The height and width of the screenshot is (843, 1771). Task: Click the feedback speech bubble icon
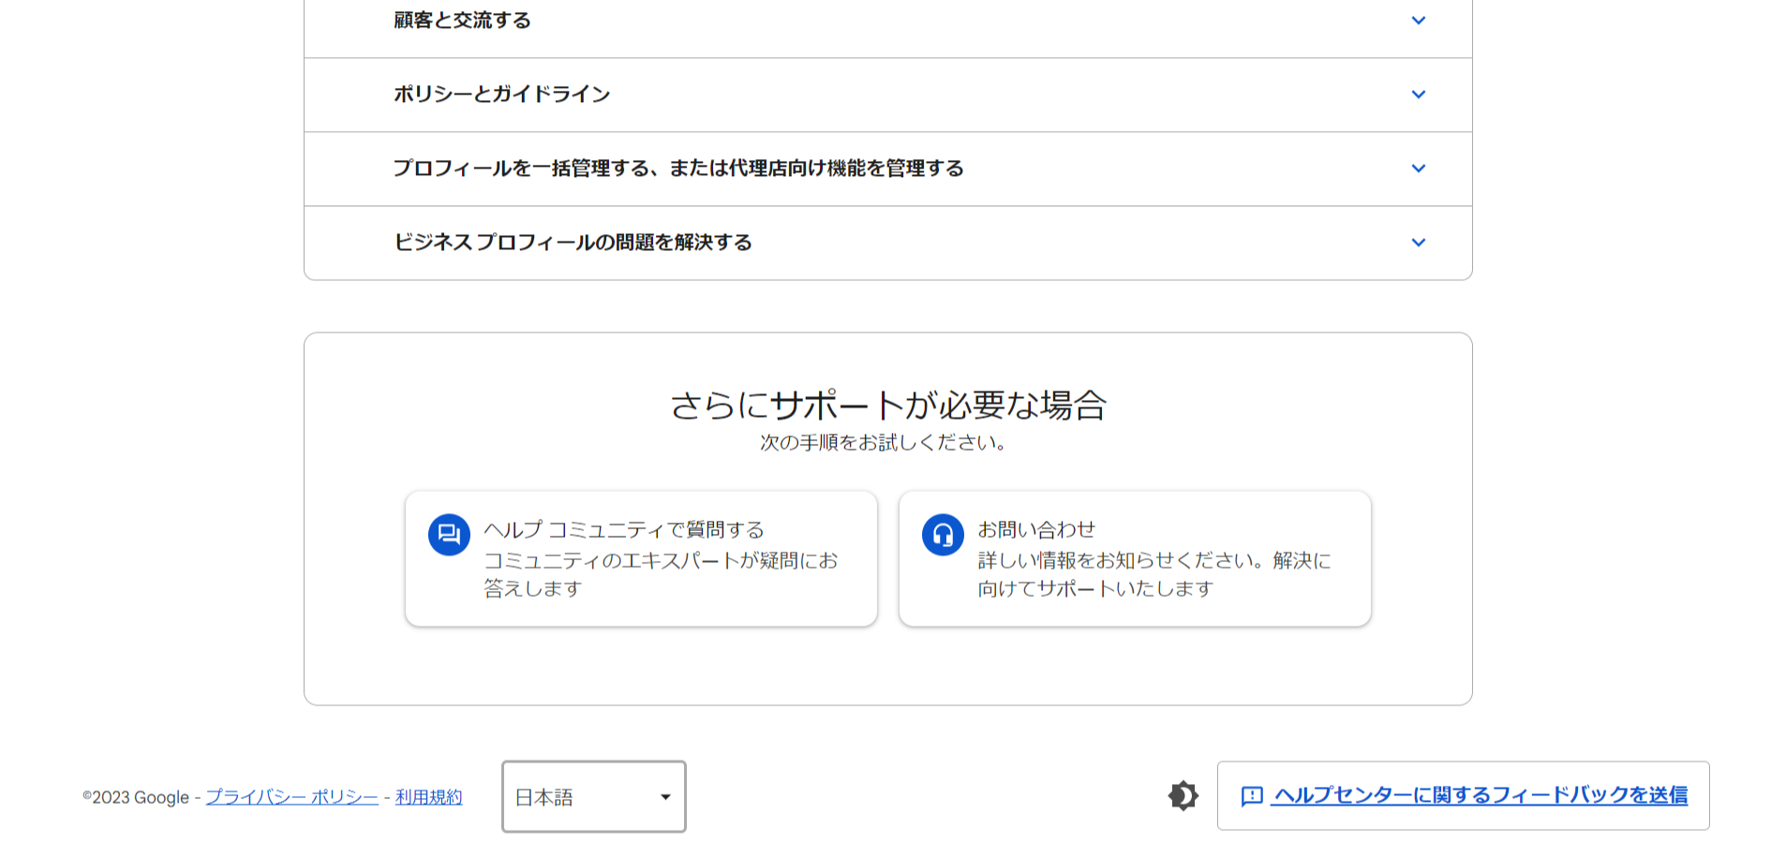1251,795
